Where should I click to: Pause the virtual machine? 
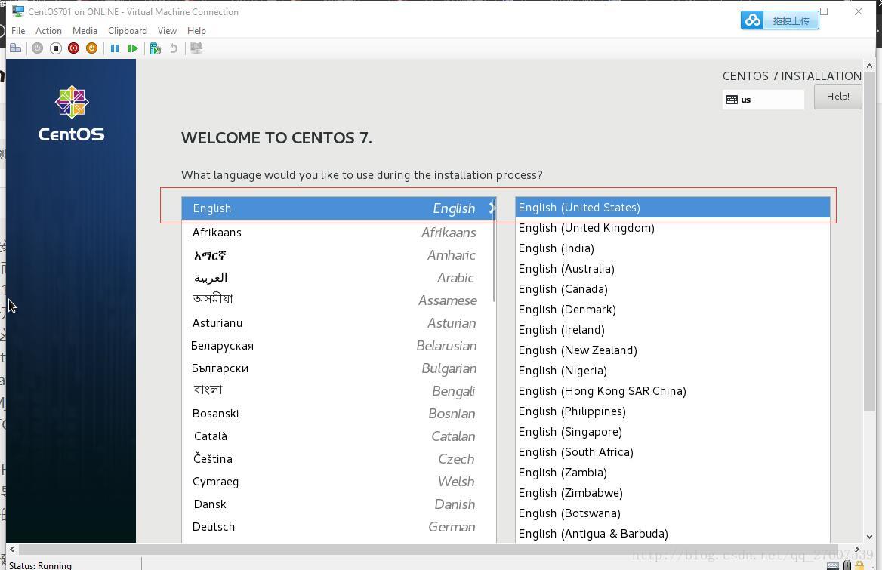pos(115,48)
